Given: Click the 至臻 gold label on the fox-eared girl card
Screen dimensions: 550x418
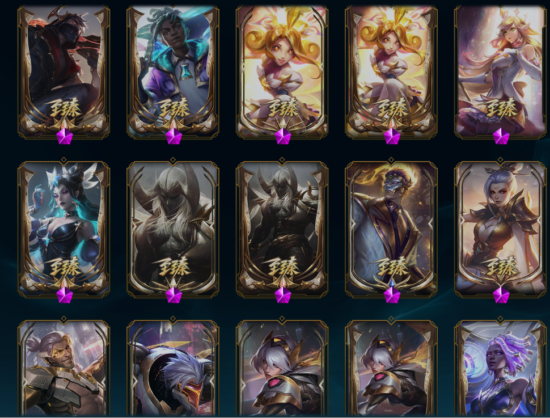Looking at the screenshot, I should click(x=501, y=108).
